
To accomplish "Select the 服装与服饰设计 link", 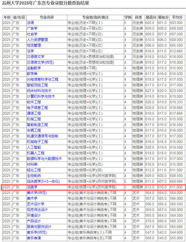I will (x=39, y=227).
